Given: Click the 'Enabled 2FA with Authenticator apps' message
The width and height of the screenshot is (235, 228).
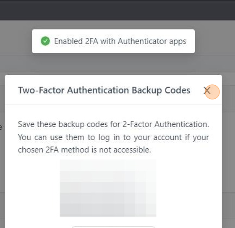Looking at the screenshot, I should click(x=120, y=41).
